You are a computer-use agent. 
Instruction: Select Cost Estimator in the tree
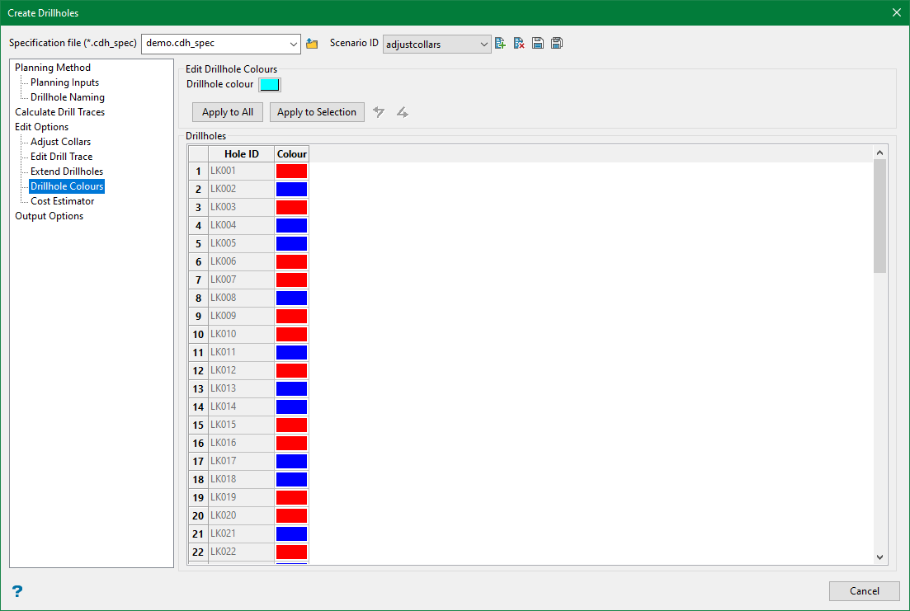(62, 200)
